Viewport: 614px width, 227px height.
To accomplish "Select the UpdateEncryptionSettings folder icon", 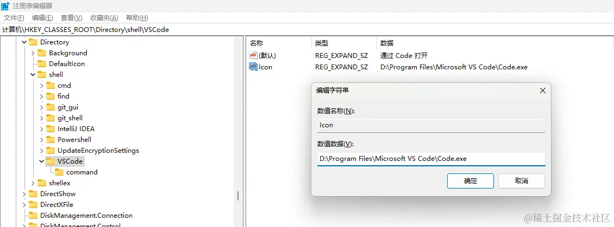I will tap(51, 151).
